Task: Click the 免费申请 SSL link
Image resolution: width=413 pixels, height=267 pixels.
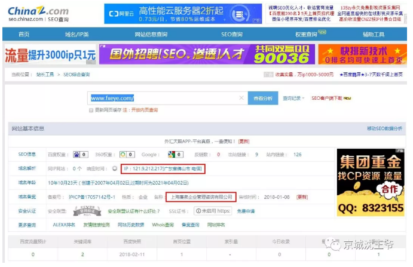Action: pyautogui.click(x=246, y=211)
